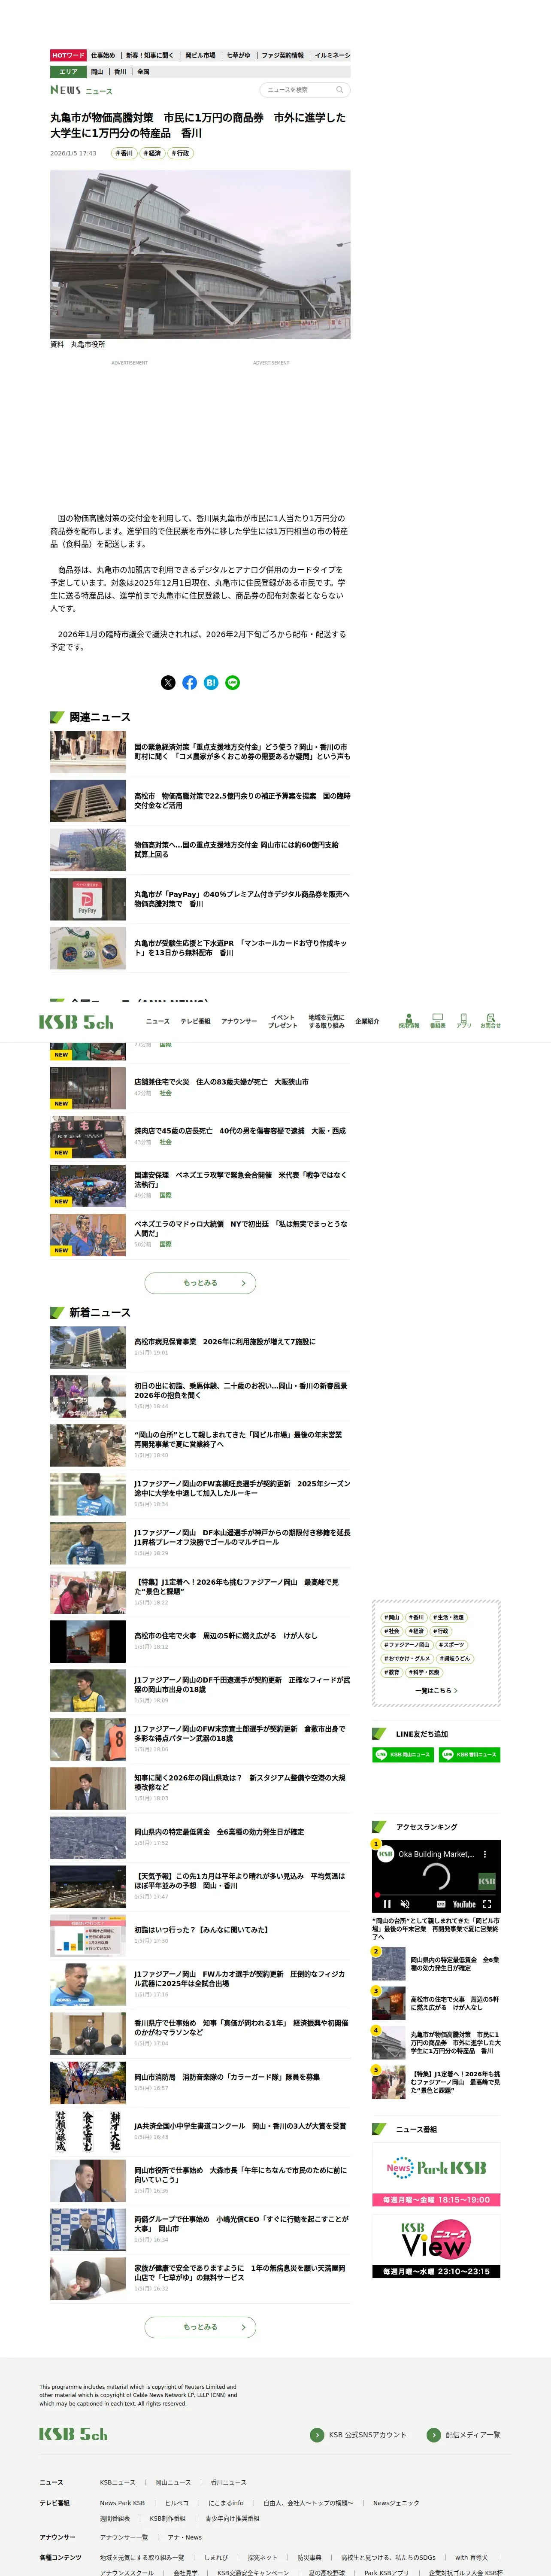Open KSB News View program banner
The image size is (551, 2576).
[436, 2245]
